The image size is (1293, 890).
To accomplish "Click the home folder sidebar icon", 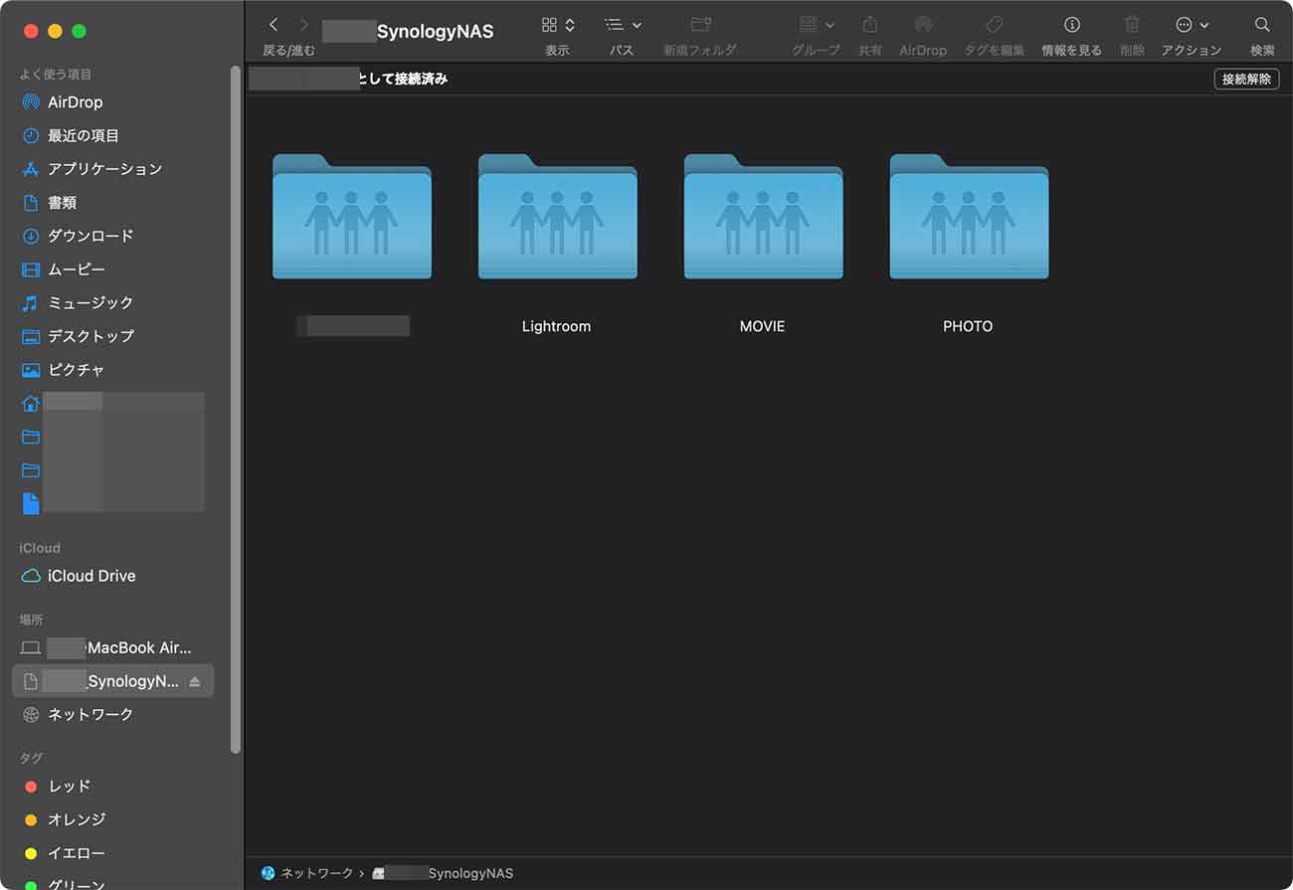I will coord(31,404).
